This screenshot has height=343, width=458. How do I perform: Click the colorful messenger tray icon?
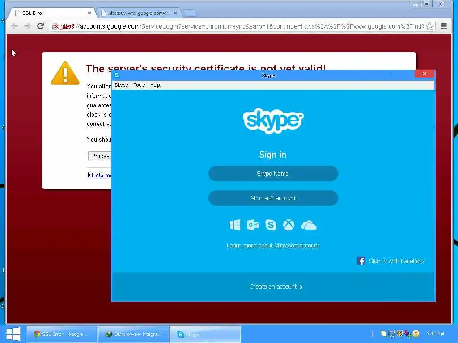(408, 333)
